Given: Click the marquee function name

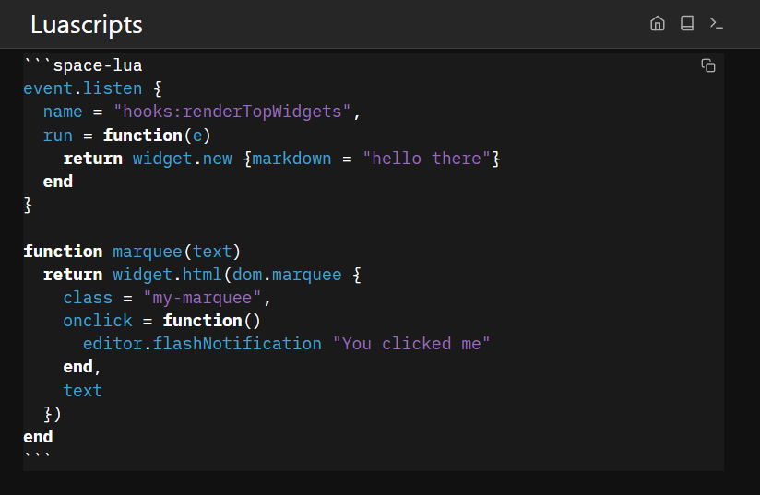Looking at the screenshot, I should 148,251.
